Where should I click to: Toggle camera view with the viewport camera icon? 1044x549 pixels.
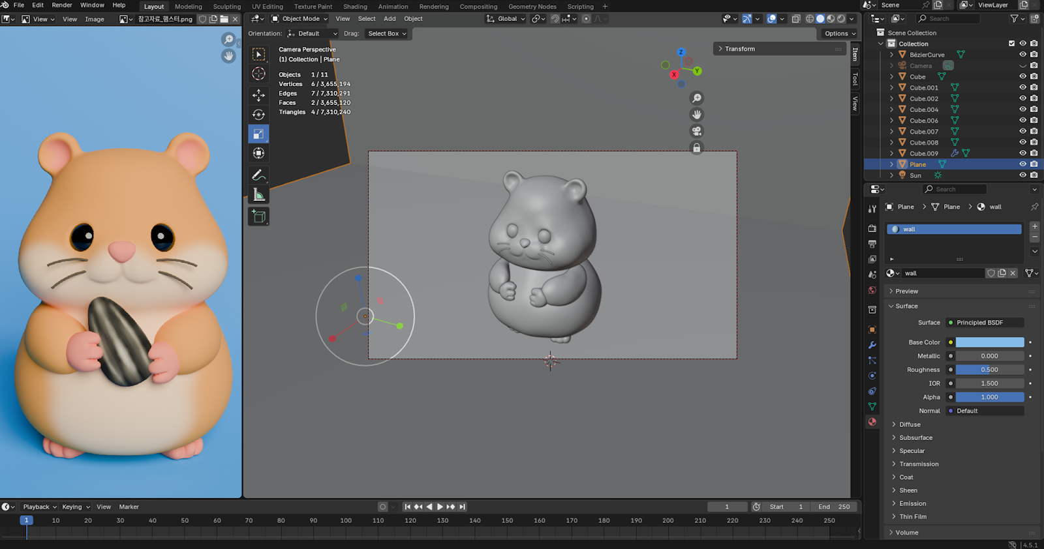(696, 131)
